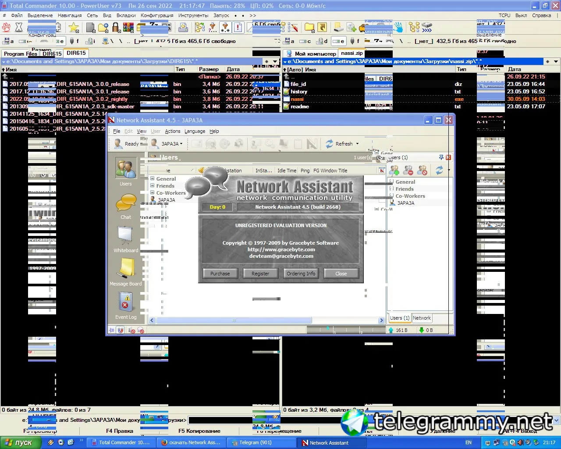Click the blue hand icon in Total Commander toolbar
561x449 pixels.
(x=398, y=28)
